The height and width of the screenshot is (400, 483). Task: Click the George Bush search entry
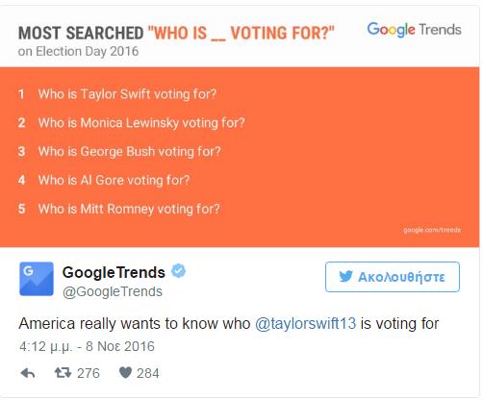tap(130, 152)
